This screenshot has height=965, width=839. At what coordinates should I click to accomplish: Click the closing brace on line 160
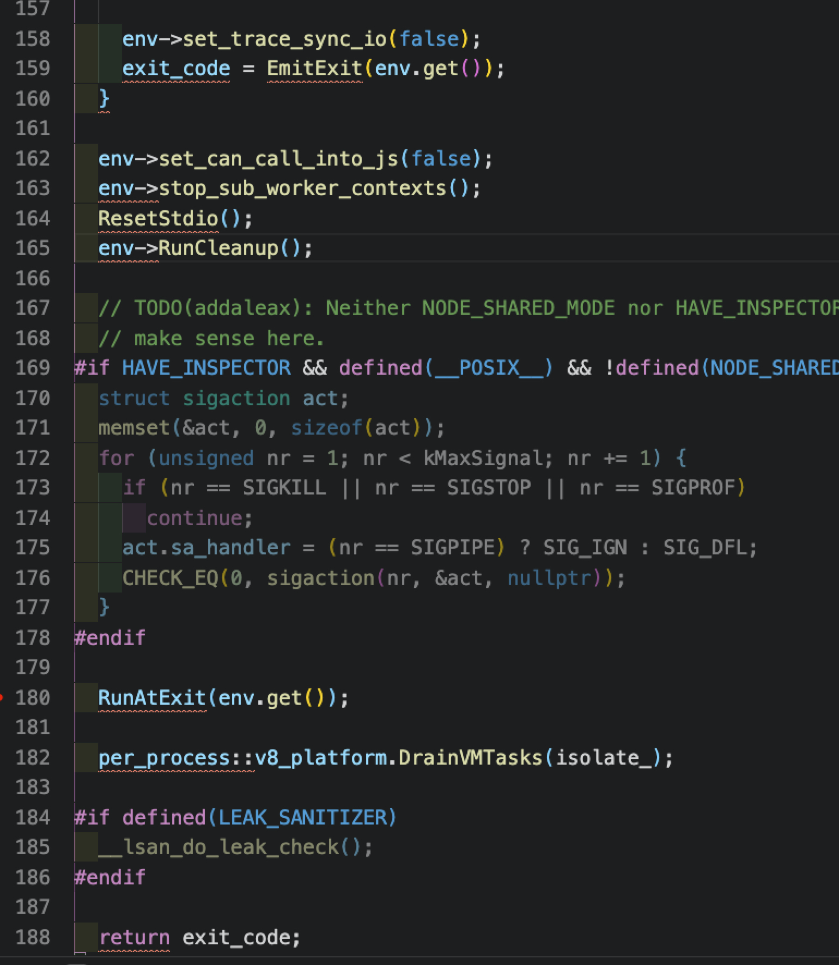tap(104, 99)
